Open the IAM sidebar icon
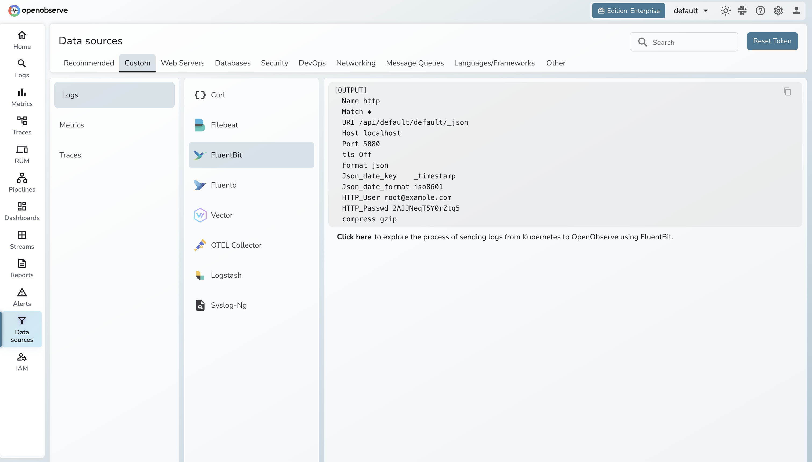 21,361
